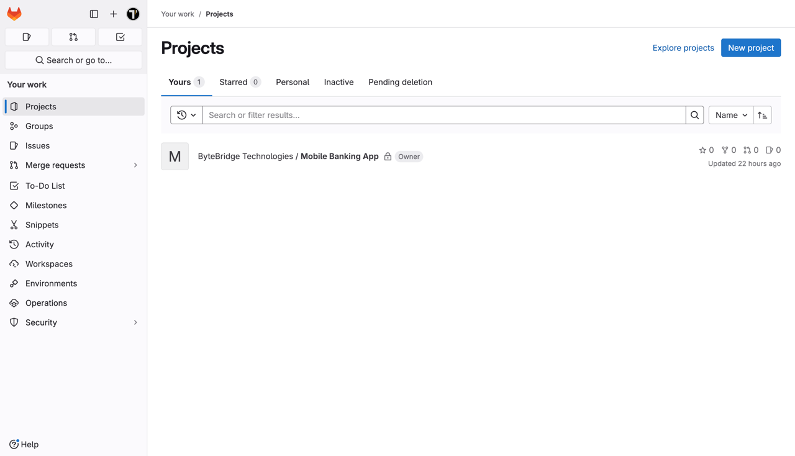The height and width of the screenshot is (456, 795).
Task: Open the create new menu plus icon
Action: 113,13
